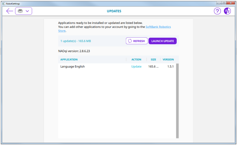Click the RobotSettings title bar app icon
This screenshot has width=237, height=145.
(4, 4)
